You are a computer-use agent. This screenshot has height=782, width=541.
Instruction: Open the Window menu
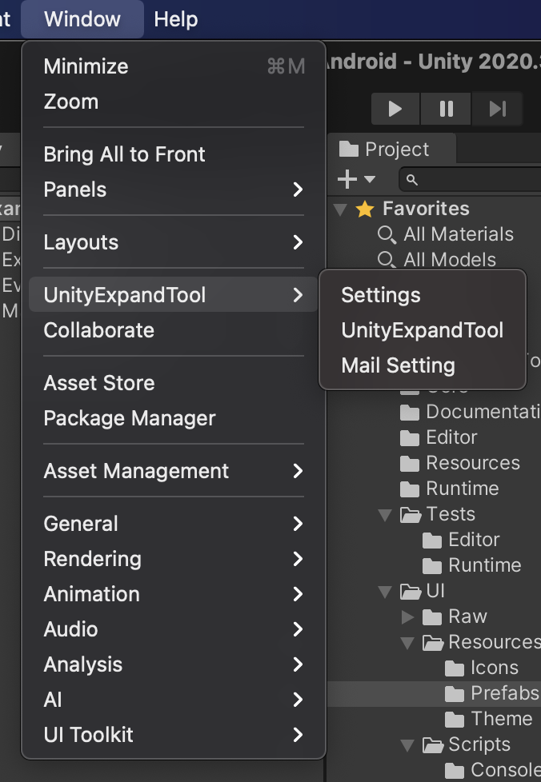[x=82, y=19]
